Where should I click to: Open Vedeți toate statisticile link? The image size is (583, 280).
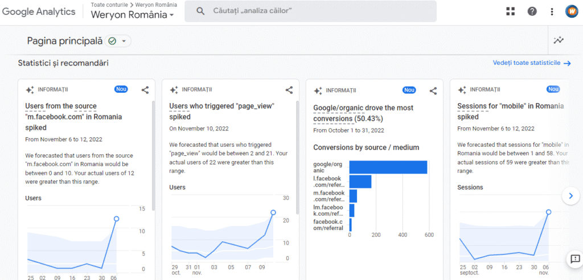532,63
